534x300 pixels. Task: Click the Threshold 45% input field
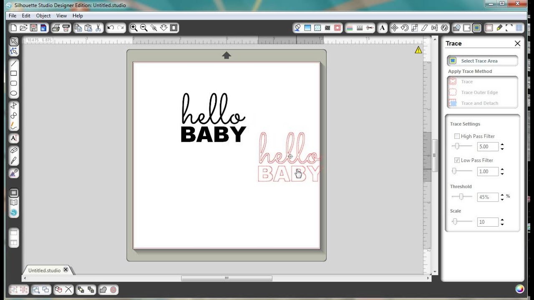(x=488, y=197)
